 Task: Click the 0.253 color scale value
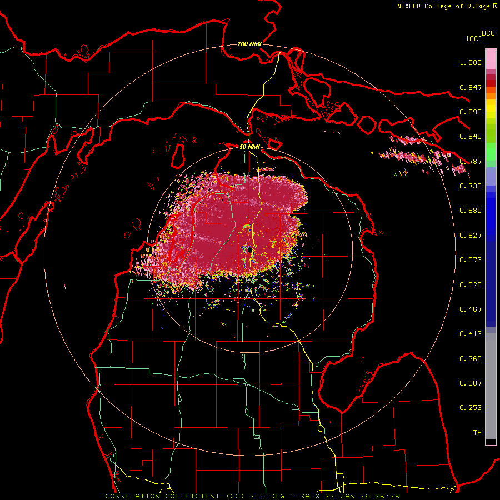point(471,408)
